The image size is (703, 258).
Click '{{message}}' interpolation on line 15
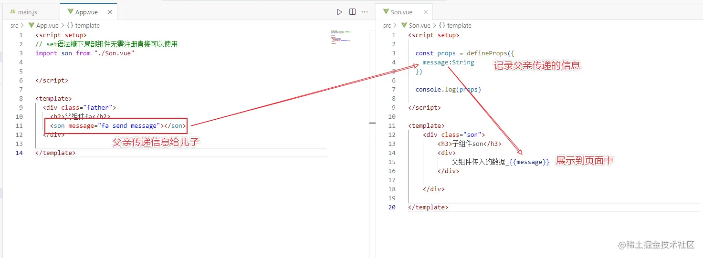click(x=529, y=162)
